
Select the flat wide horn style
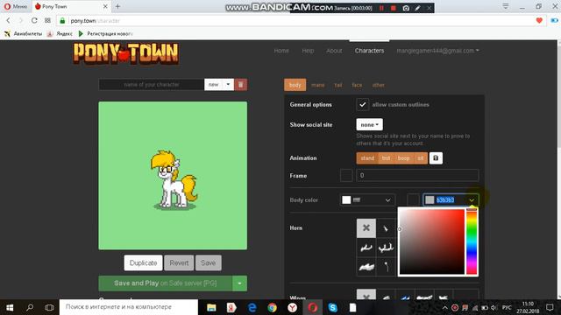366,266
